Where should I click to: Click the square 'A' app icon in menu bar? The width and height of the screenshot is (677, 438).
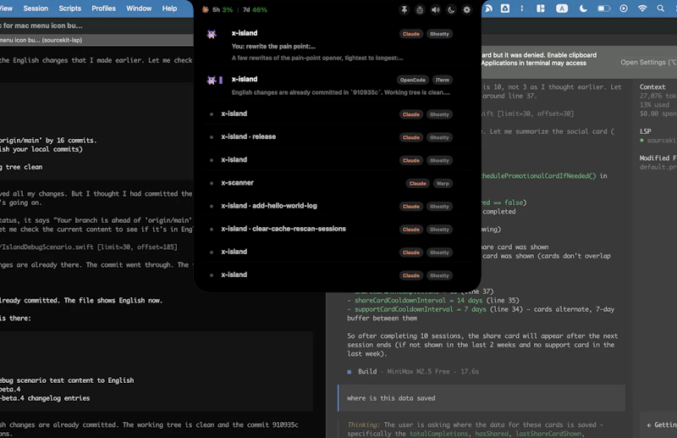504,8
